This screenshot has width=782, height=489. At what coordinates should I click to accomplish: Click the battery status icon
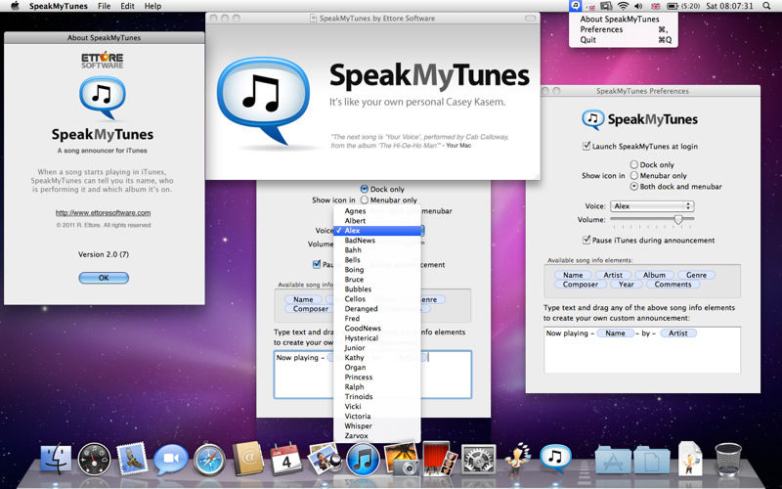(673, 6)
